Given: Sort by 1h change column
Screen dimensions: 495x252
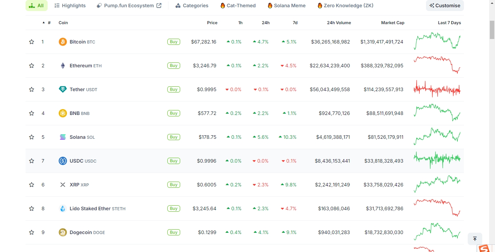Looking at the screenshot, I should [240, 23].
